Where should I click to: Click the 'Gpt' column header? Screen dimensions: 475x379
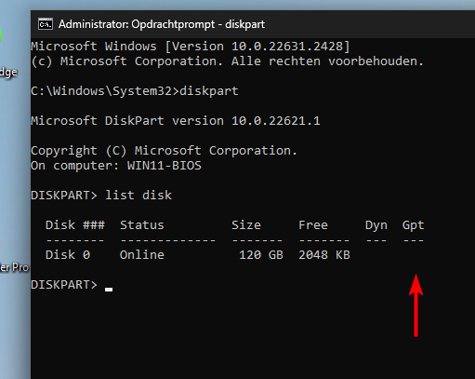click(413, 225)
